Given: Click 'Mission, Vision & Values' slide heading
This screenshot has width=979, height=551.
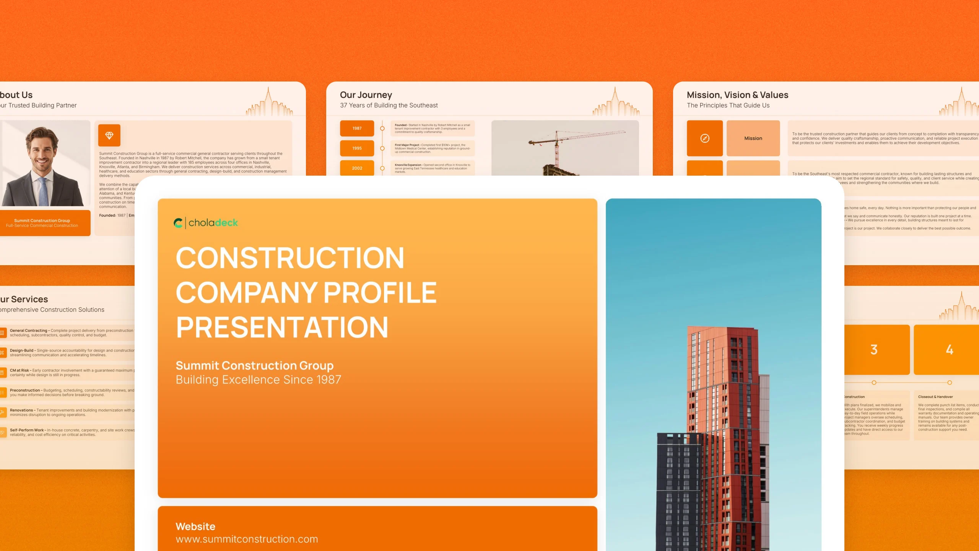Looking at the screenshot, I should click(x=737, y=95).
